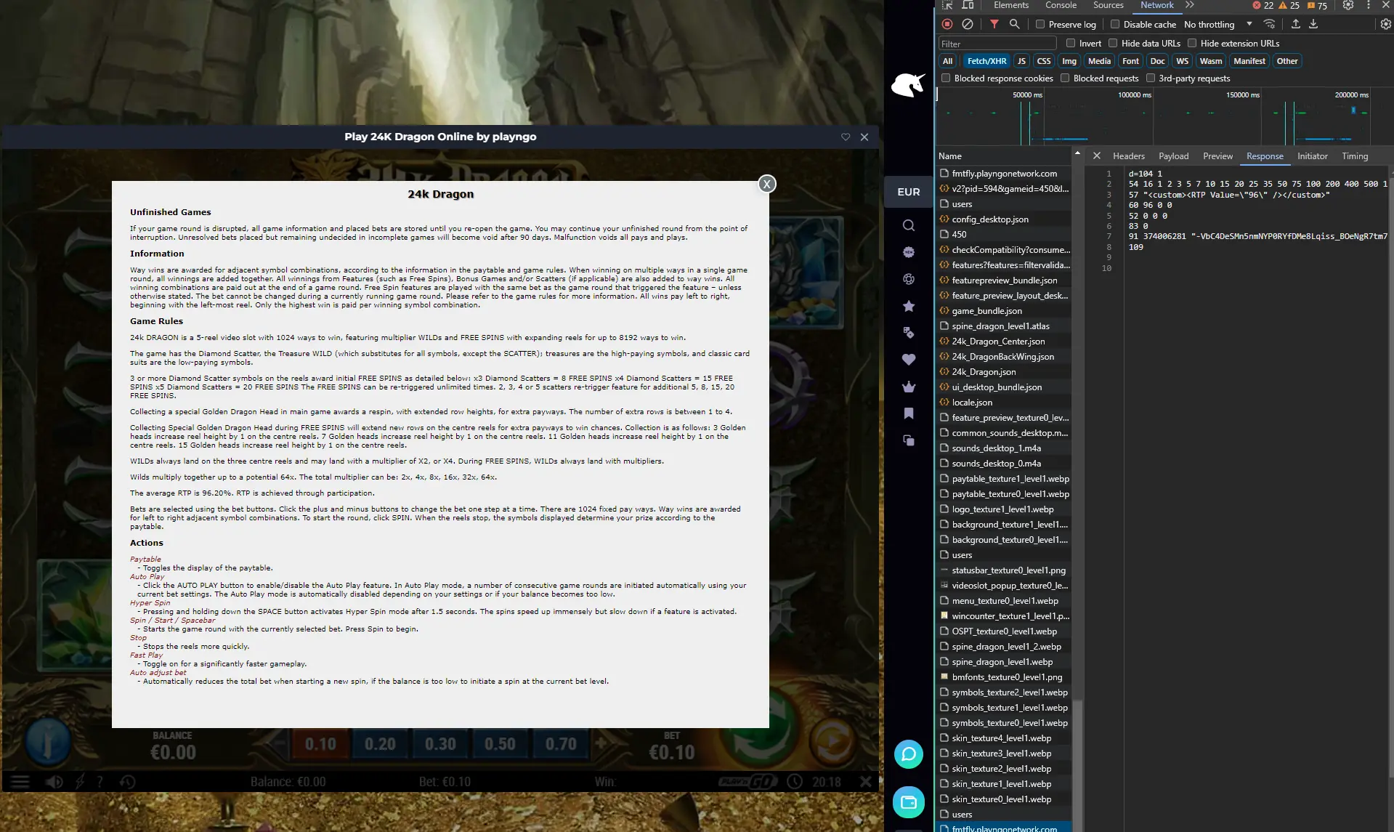Open sidebar bookmark icon
This screenshot has height=832, width=1394.
[x=909, y=413]
